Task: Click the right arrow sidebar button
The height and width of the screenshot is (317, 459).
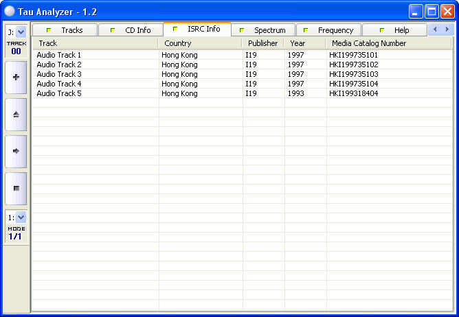Action: tap(16, 151)
